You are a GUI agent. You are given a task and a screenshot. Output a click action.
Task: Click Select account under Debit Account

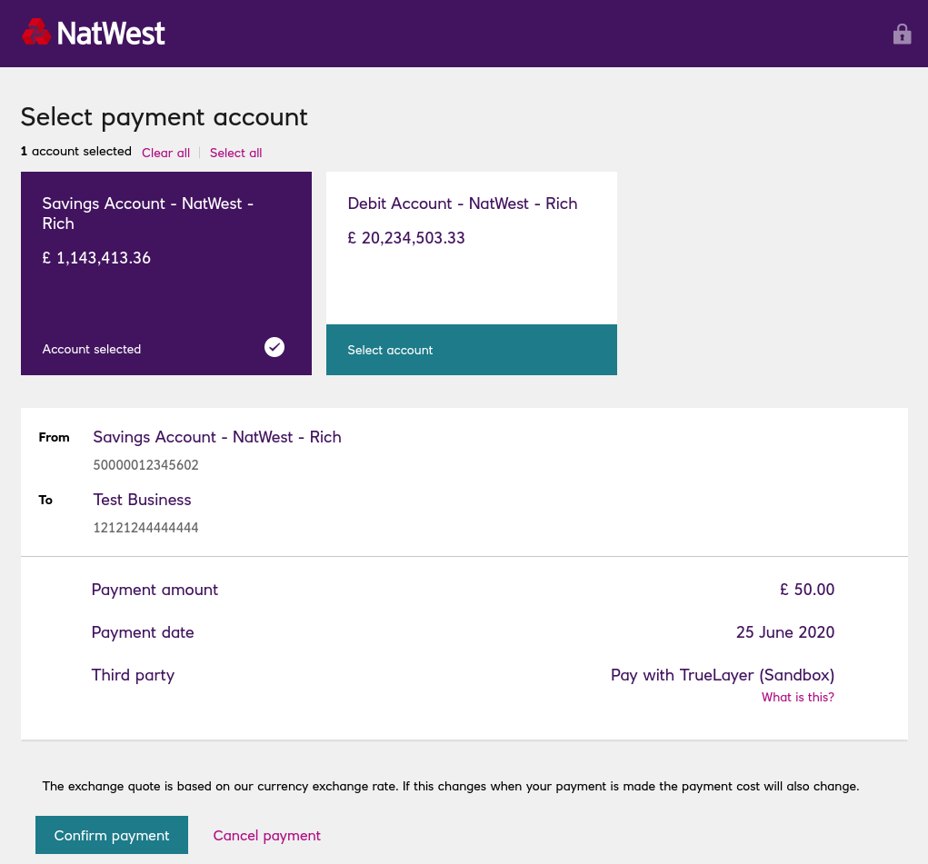pyautogui.click(x=390, y=350)
